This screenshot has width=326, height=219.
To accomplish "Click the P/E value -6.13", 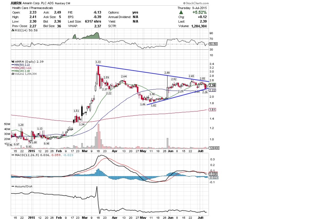I will coord(97,12).
